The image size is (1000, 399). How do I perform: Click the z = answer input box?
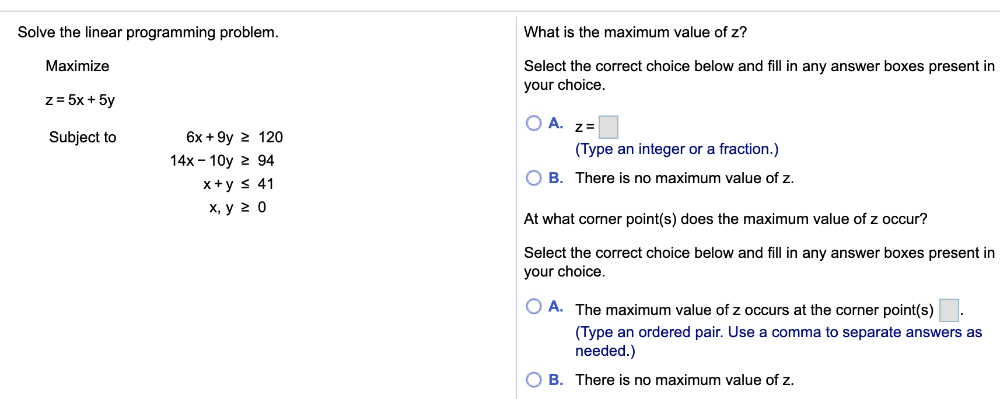(609, 127)
